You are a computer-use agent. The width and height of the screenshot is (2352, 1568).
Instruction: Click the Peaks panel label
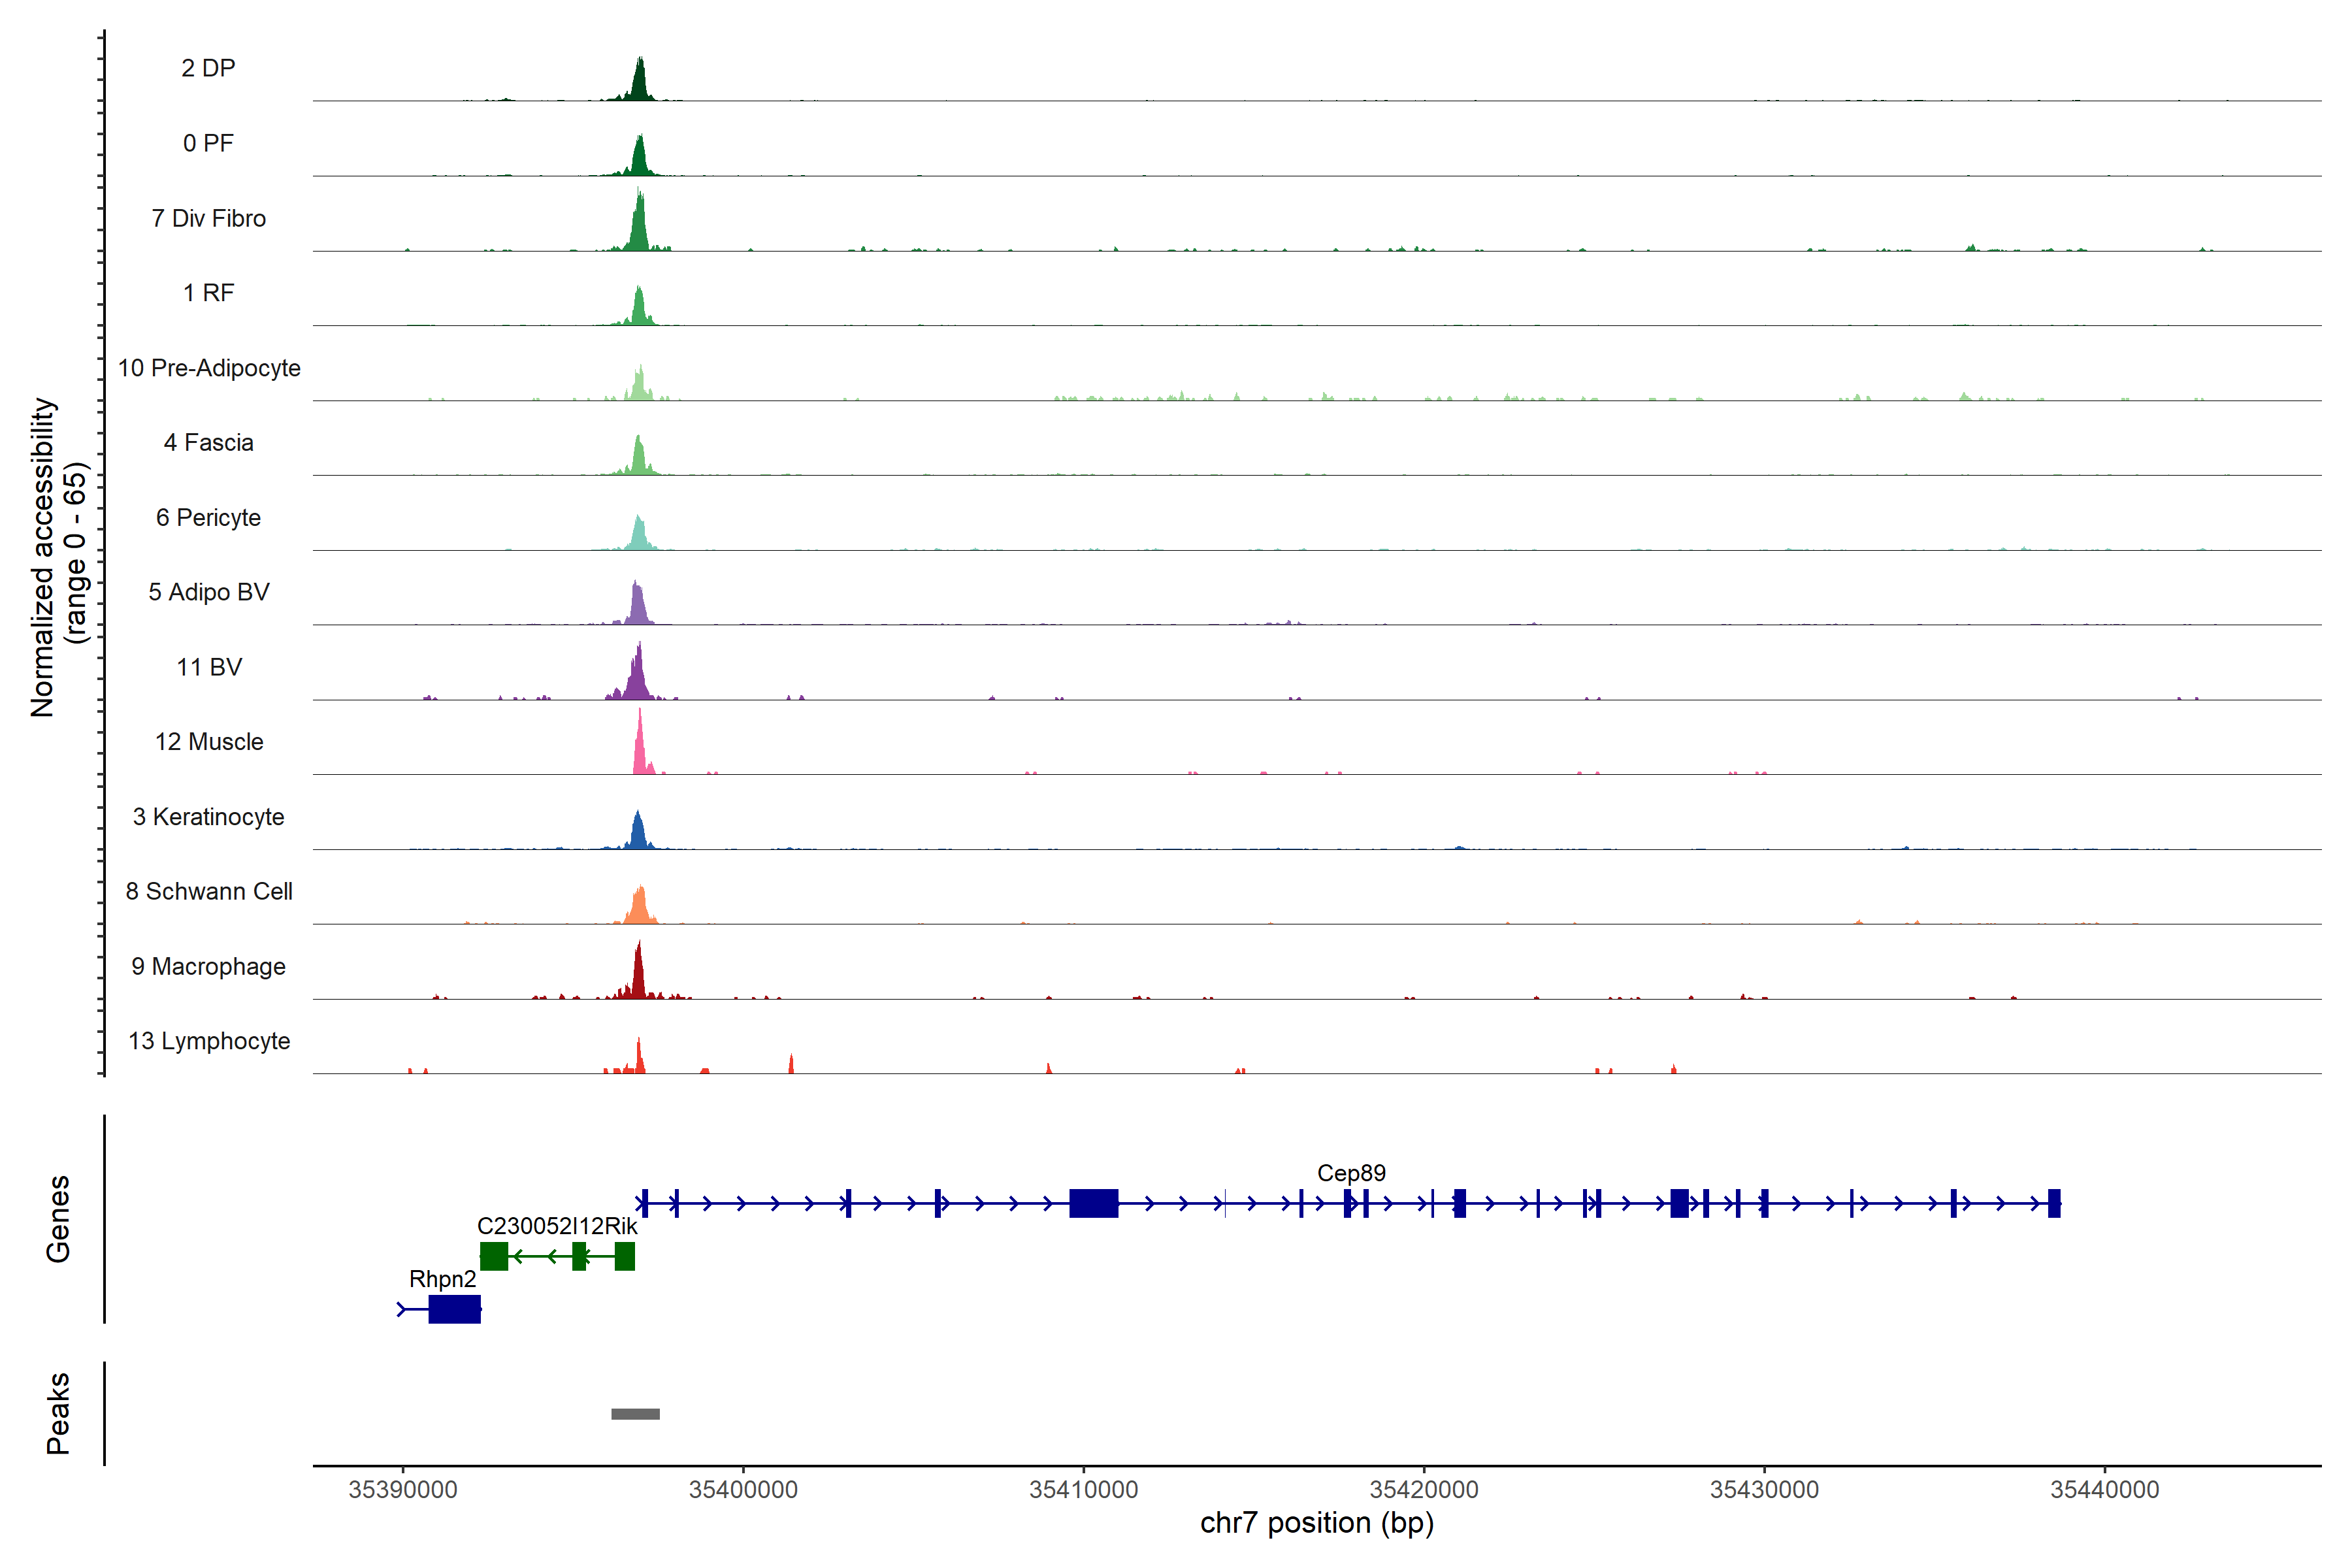58,1413
